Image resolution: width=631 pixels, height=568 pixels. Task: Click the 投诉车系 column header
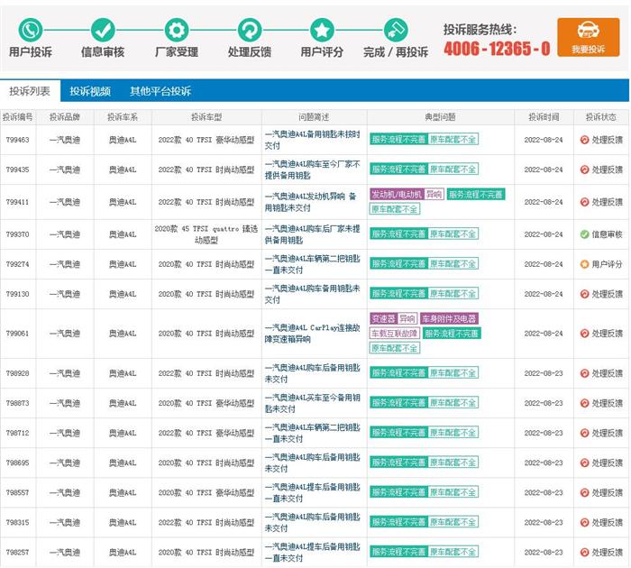click(123, 117)
